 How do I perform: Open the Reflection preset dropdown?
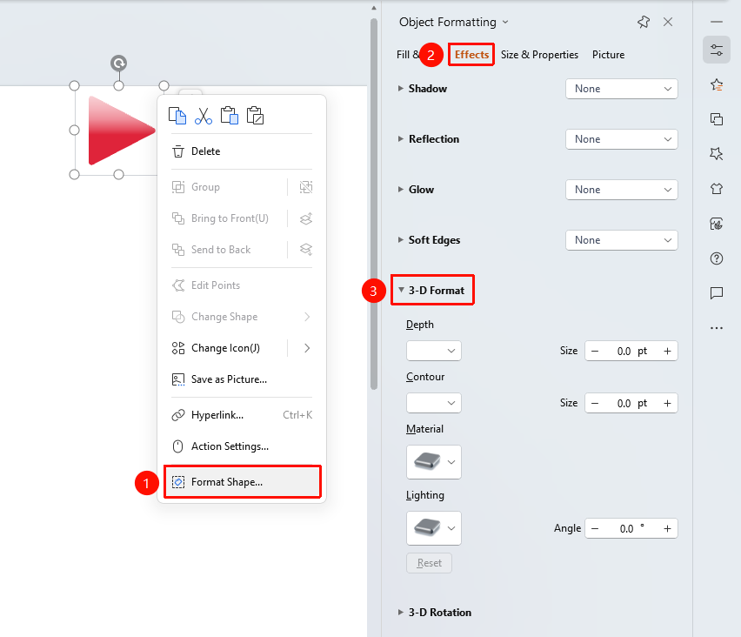pos(622,139)
